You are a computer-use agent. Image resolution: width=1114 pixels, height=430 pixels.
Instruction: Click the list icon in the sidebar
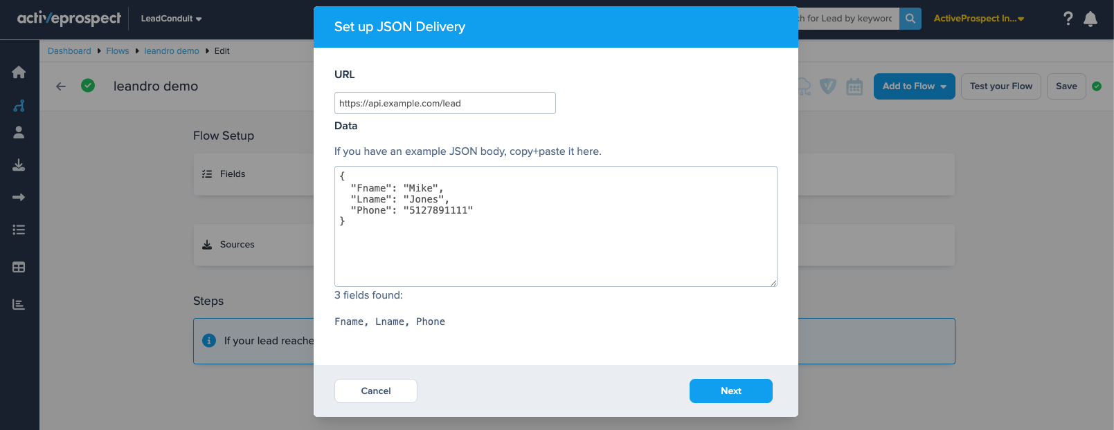click(x=19, y=230)
